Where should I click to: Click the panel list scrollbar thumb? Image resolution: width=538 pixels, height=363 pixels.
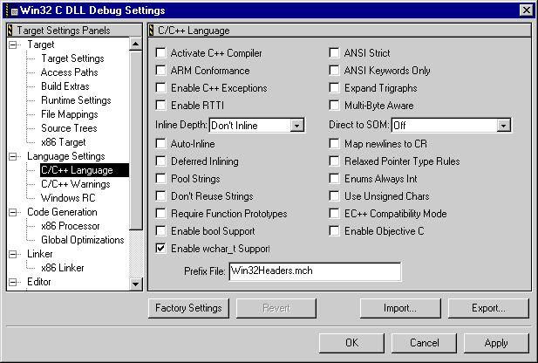135,140
